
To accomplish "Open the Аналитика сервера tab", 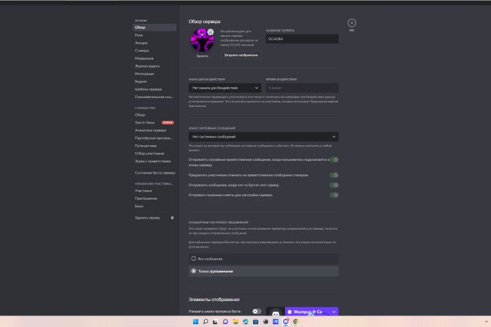I will pos(154,130).
